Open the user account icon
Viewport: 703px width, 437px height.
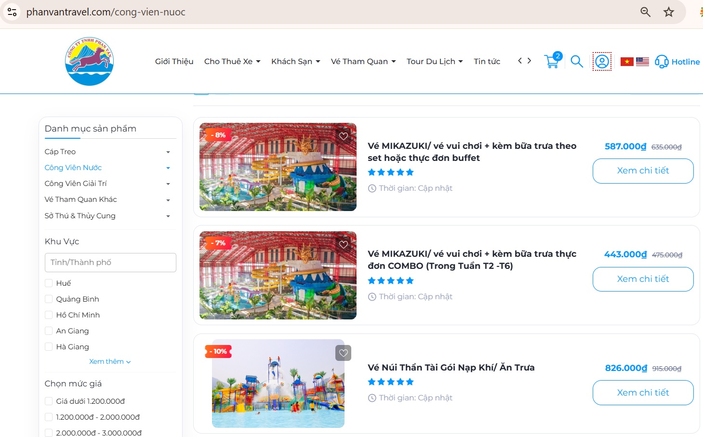pos(602,61)
